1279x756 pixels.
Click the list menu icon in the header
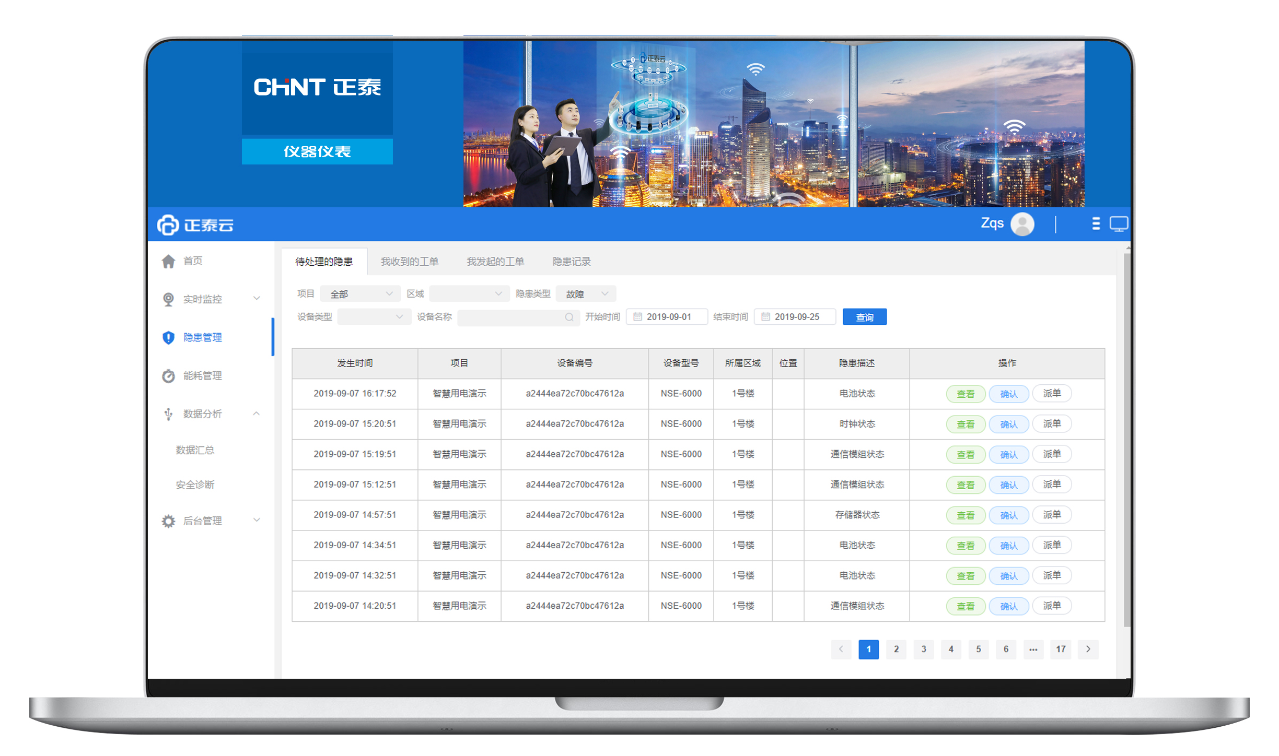pos(1096,224)
